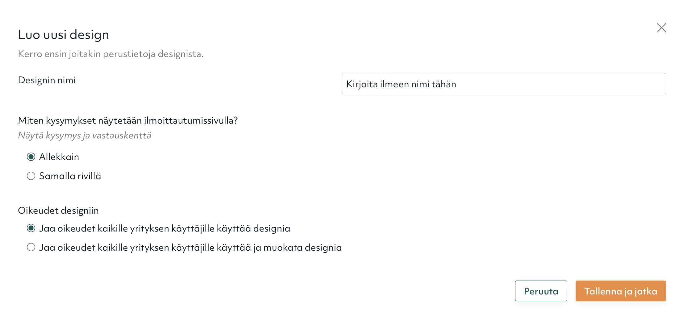Click label text ending in käyttää designia
The height and width of the screenshot is (312, 679).
click(165, 228)
